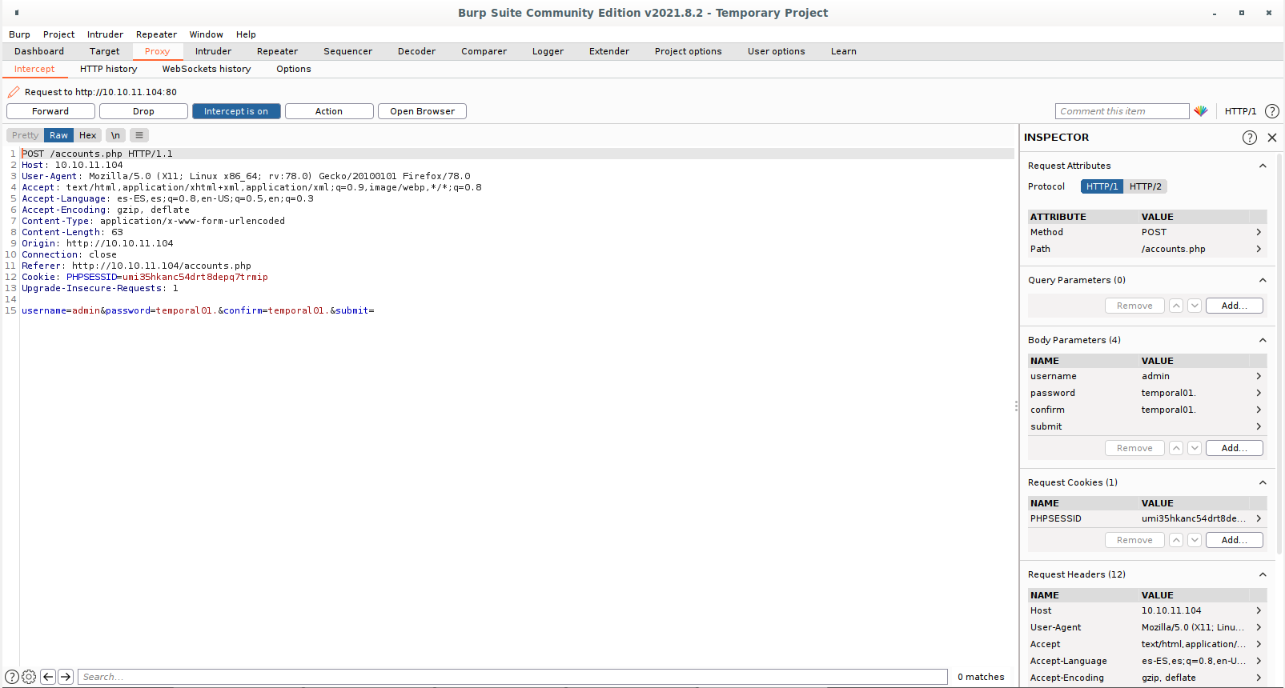Toggle non-printable characters \n button
1285x688 pixels.
click(x=115, y=135)
